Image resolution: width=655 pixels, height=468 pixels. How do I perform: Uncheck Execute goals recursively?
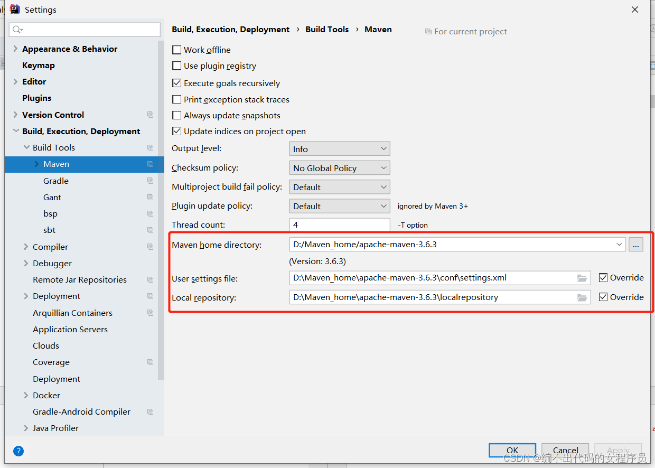click(177, 83)
